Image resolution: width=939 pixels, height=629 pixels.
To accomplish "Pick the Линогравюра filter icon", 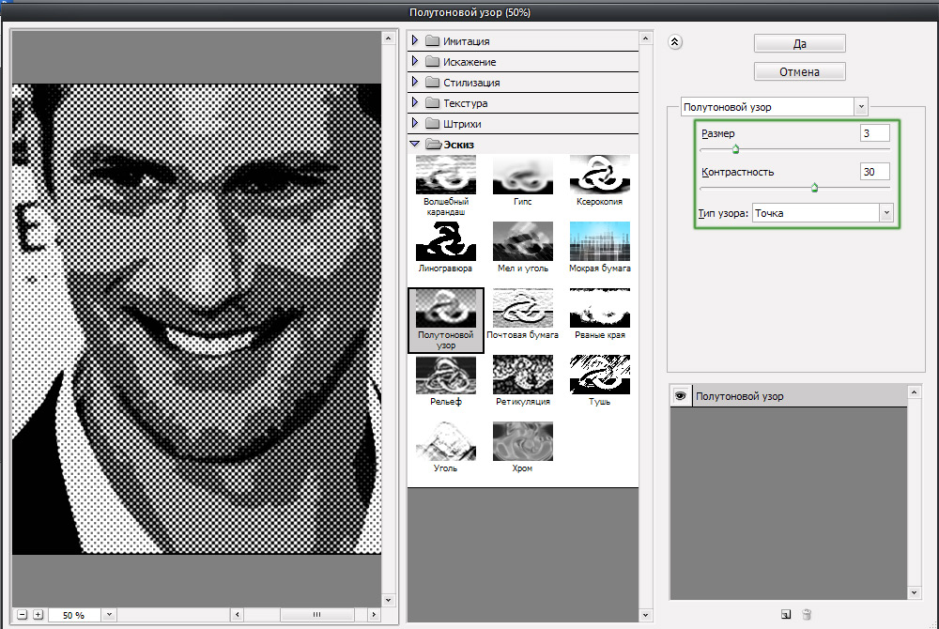I will coord(446,241).
